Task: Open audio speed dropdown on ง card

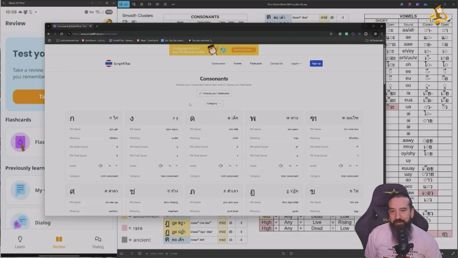Action: point(173,166)
